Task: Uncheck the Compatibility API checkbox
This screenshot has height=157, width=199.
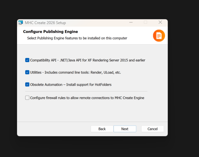Action: 27,60
